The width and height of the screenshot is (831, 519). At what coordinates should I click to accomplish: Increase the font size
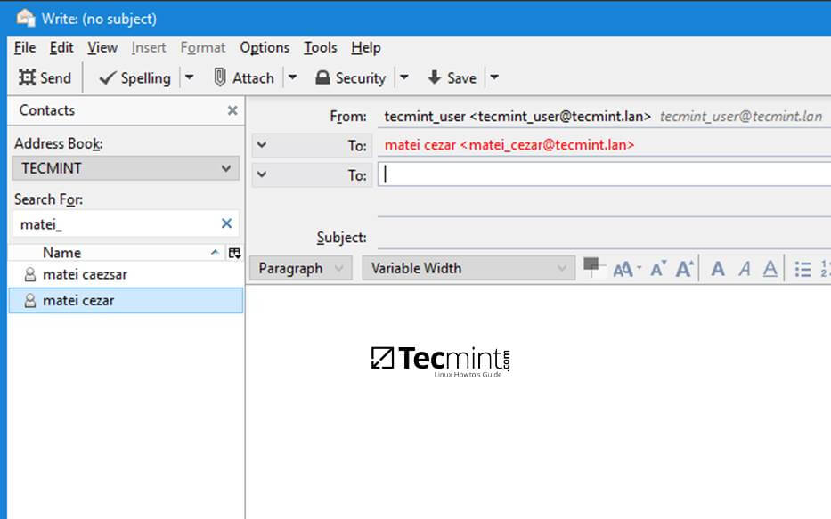click(x=685, y=268)
